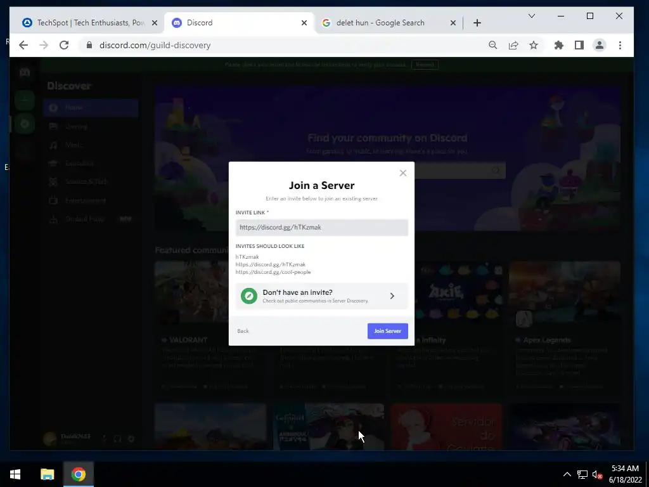Click the Add a Server plus icon
Image resolution: width=649 pixels, height=487 pixels.
[x=25, y=100]
